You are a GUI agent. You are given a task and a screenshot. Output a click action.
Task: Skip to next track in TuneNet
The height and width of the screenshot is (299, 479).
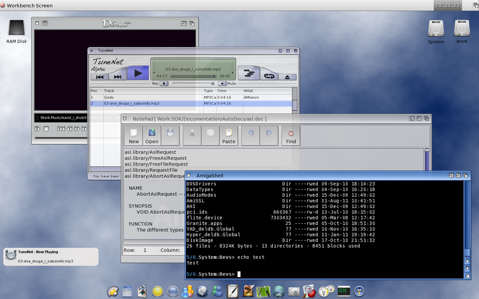point(117,77)
